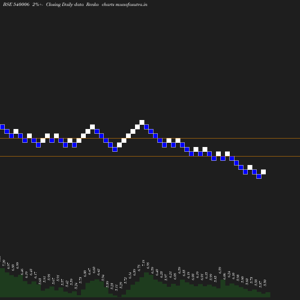This screenshot has width=300, height=300.
Task: Click the "5.11" price label
Action: click(116, 288)
